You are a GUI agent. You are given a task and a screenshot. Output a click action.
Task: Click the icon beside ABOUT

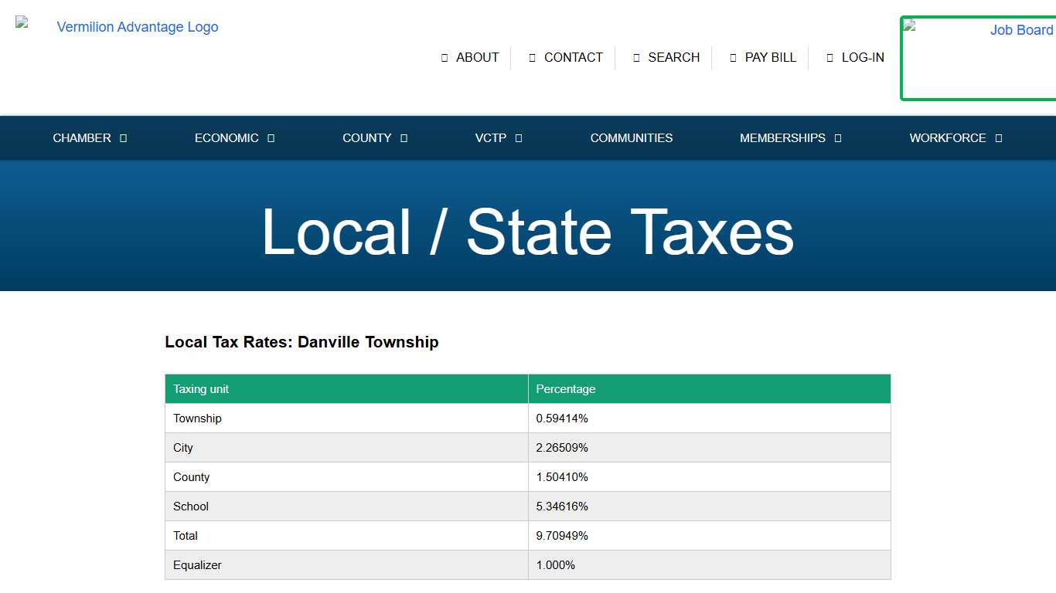point(443,57)
